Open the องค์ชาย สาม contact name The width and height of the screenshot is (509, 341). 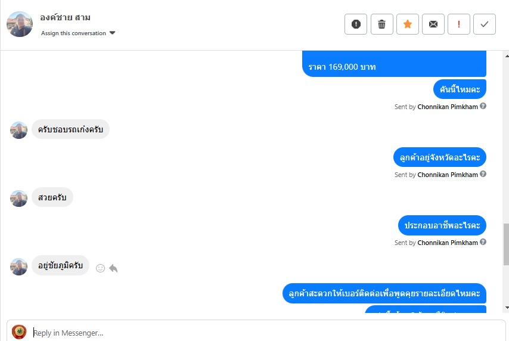tap(65, 17)
